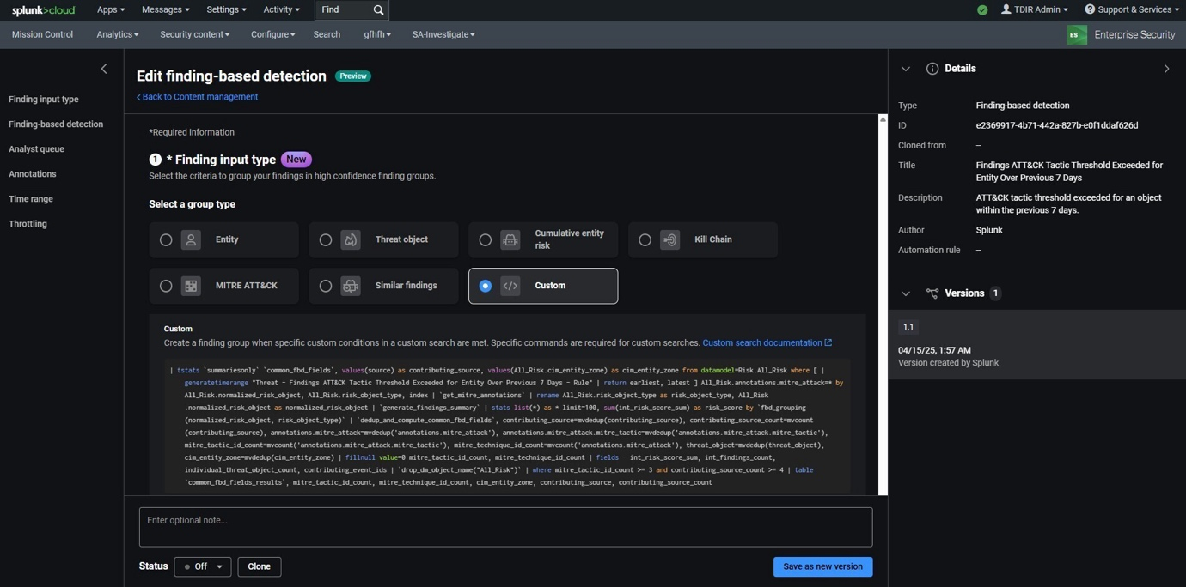Screen dimensions: 1186x587
Task: Jump to Finding input type section
Action: click(44, 100)
